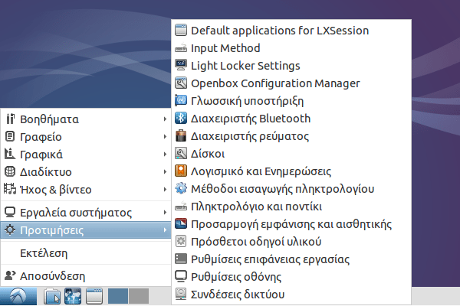
Task: Expand the Βοηθήματα submenu arrow
Action: click(165, 119)
